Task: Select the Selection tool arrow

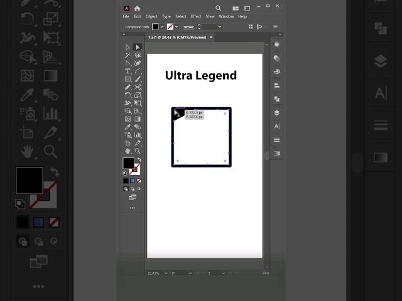Action: click(x=128, y=47)
